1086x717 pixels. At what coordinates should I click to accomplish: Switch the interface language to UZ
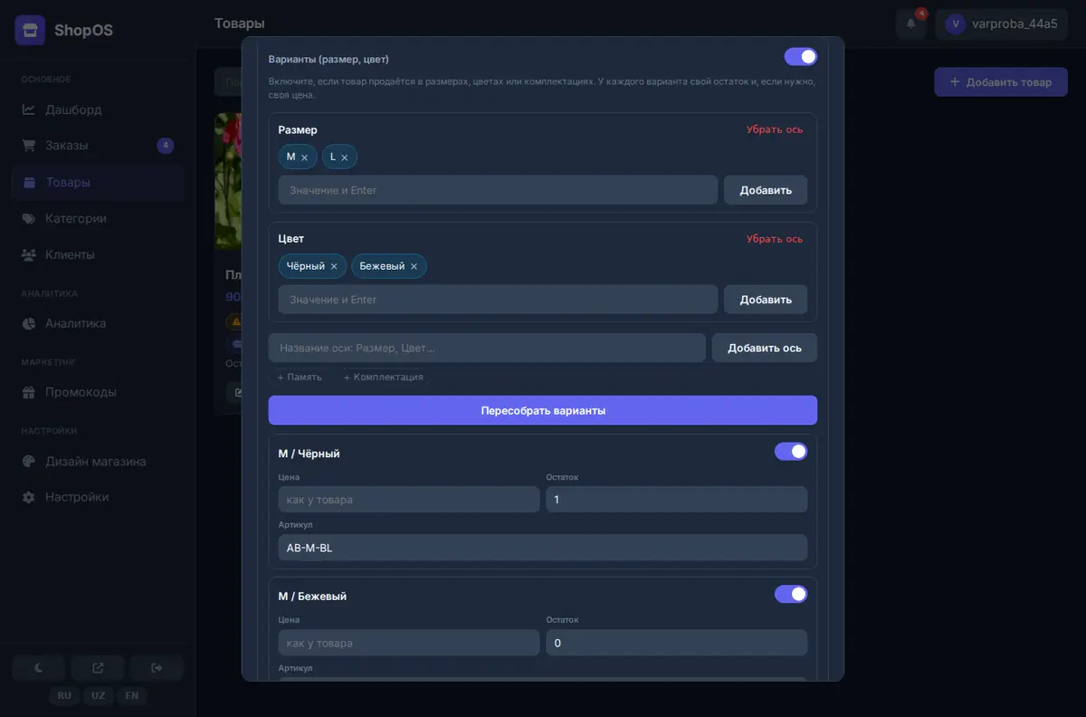(x=98, y=695)
